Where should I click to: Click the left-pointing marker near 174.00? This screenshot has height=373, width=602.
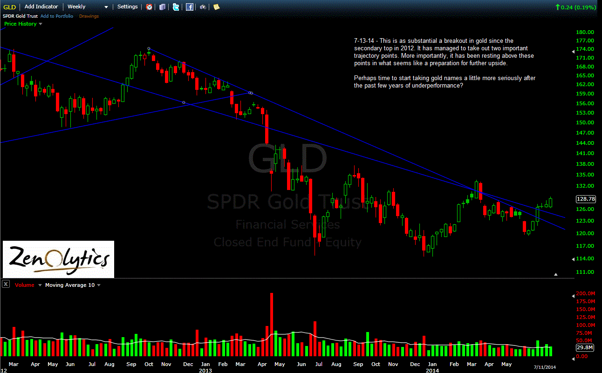point(573,53)
